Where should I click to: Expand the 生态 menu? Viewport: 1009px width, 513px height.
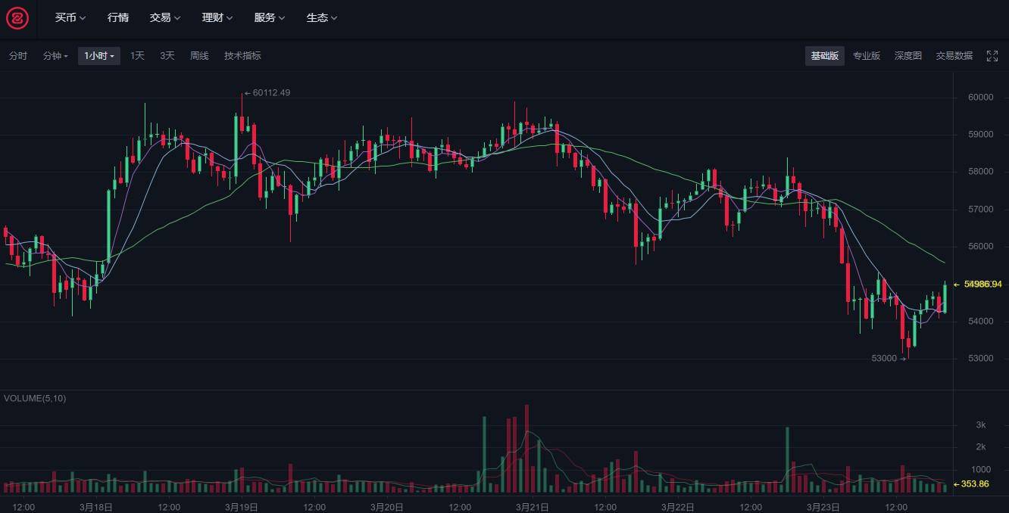tap(322, 17)
